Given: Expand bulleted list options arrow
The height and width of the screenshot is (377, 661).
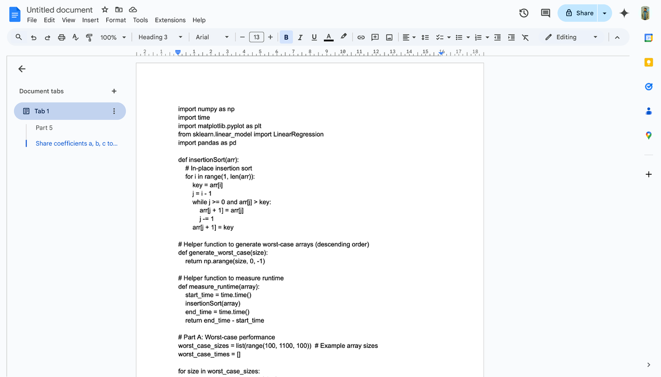Looking at the screenshot, I should click(468, 37).
